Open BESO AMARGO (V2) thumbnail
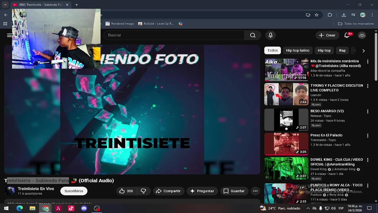 286,120
